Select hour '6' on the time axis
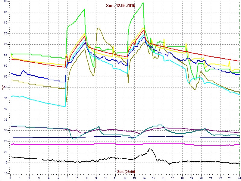Screen dimensions: 241x181 point(67,178)
